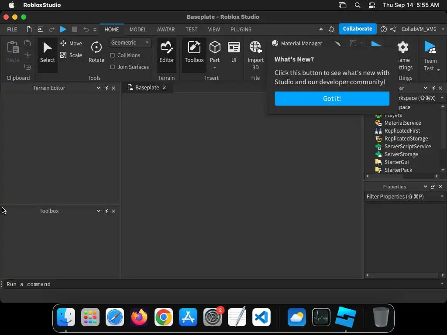Enable the Collisions checkbox

[113, 55]
